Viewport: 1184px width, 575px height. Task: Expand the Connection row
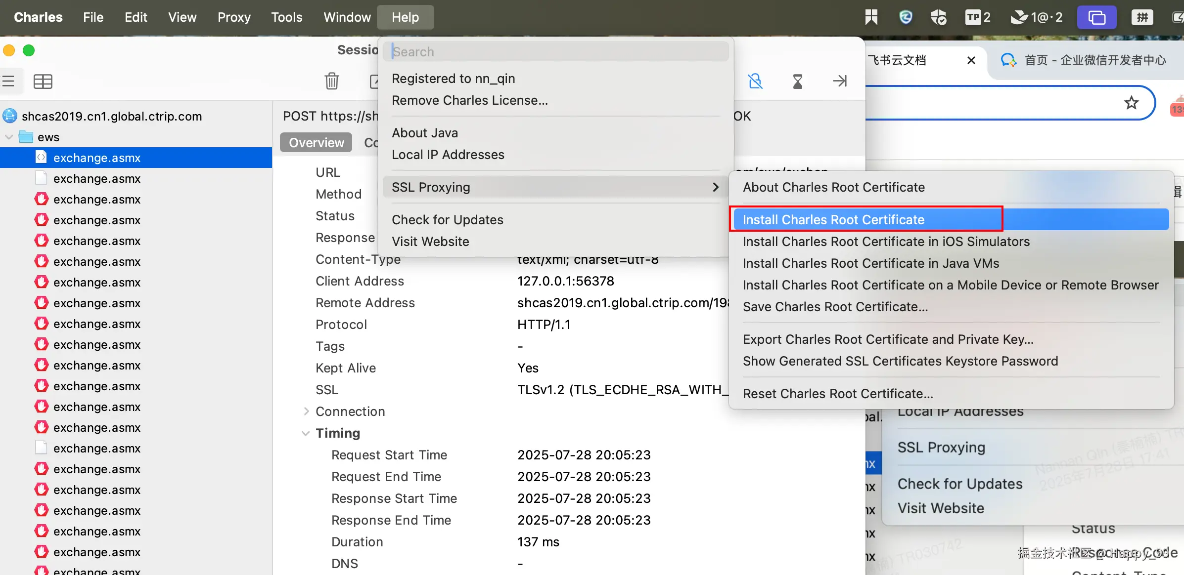pyautogui.click(x=306, y=411)
